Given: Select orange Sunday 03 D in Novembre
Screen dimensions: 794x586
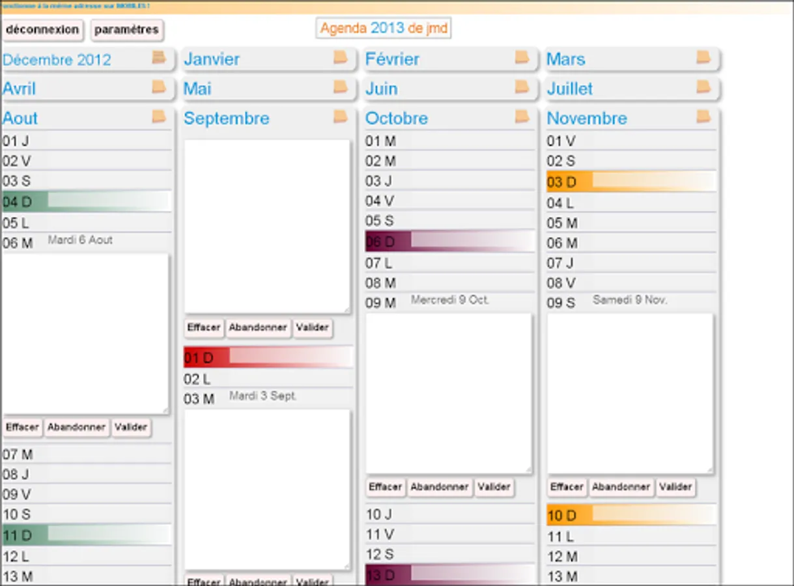Looking at the screenshot, I should click(631, 182).
